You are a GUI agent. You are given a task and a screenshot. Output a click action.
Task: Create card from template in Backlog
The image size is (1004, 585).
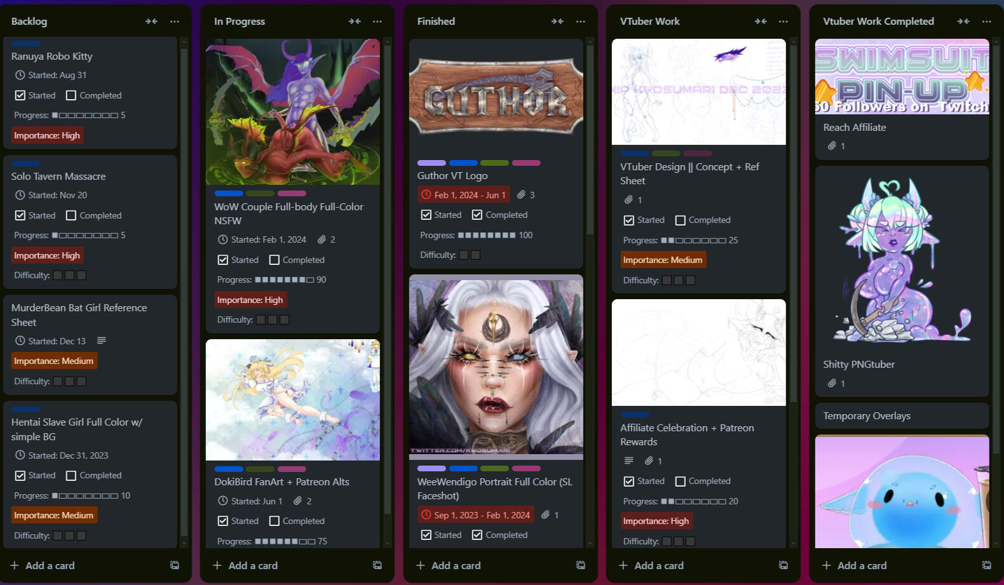point(175,565)
